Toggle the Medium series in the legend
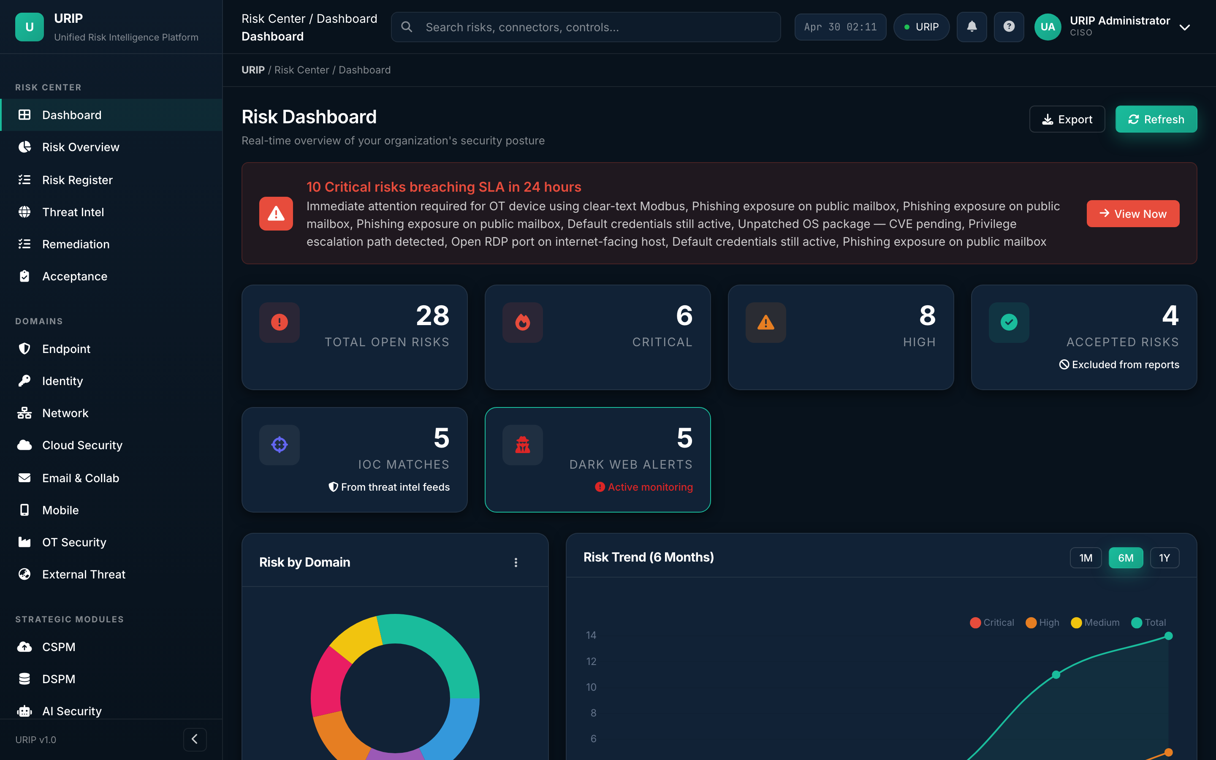This screenshot has width=1216, height=760. [1095, 622]
